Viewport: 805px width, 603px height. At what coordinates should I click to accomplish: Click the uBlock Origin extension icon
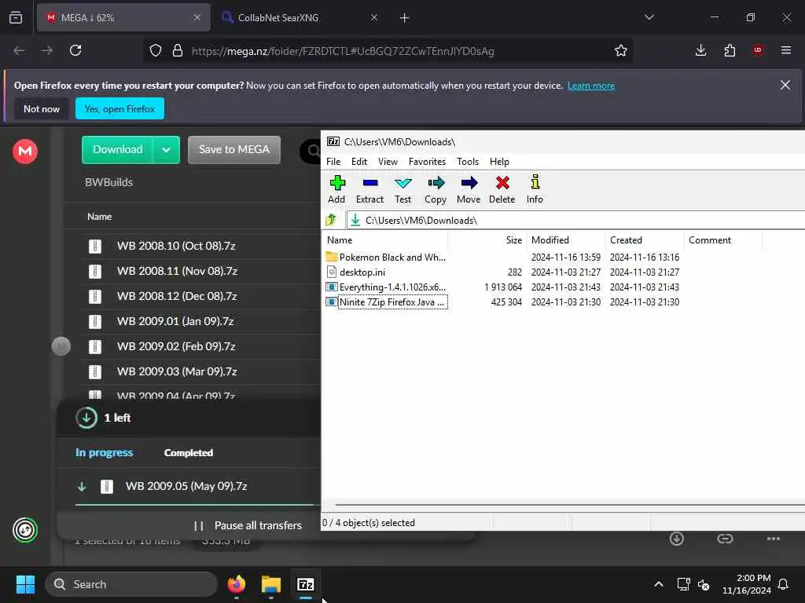point(757,50)
